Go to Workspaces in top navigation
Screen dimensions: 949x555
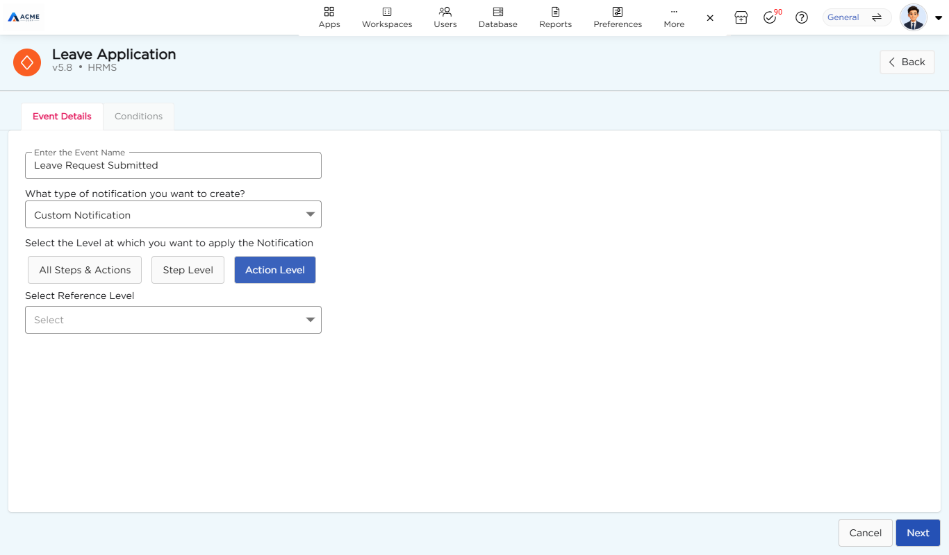coord(387,17)
